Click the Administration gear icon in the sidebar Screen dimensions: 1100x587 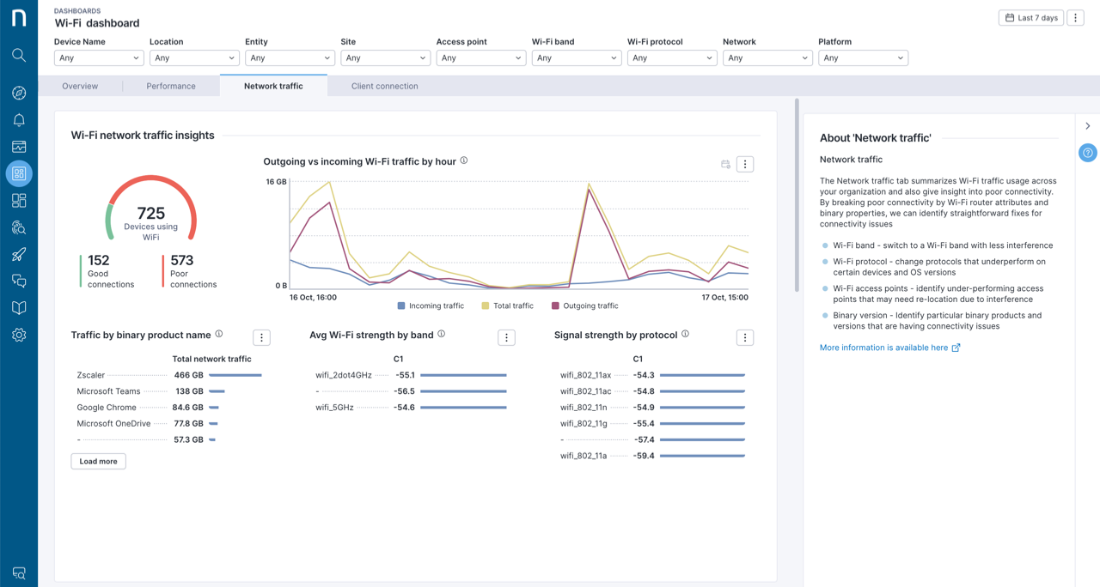click(x=19, y=335)
